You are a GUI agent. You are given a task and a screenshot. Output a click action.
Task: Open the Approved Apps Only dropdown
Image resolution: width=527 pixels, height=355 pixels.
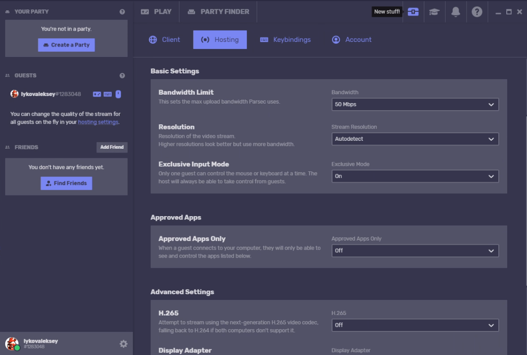point(415,251)
